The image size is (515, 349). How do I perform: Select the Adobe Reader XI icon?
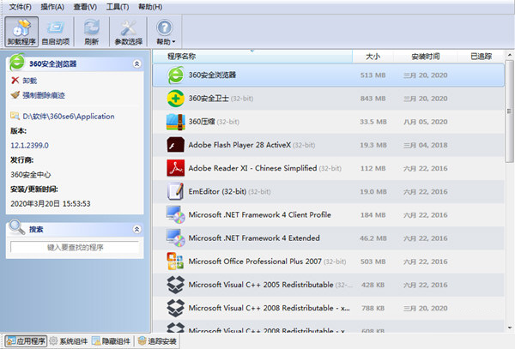click(x=175, y=168)
